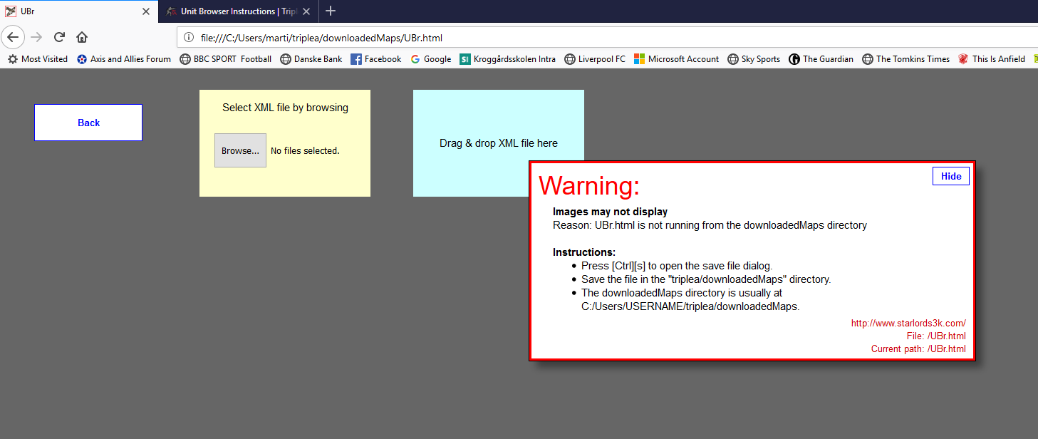Switch to Unit Browser Instructions tab
This screenshot has width=1038, height=439.
238,11
